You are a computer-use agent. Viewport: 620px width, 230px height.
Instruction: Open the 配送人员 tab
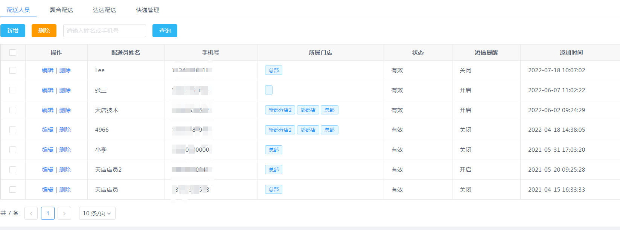coord(18,10)
